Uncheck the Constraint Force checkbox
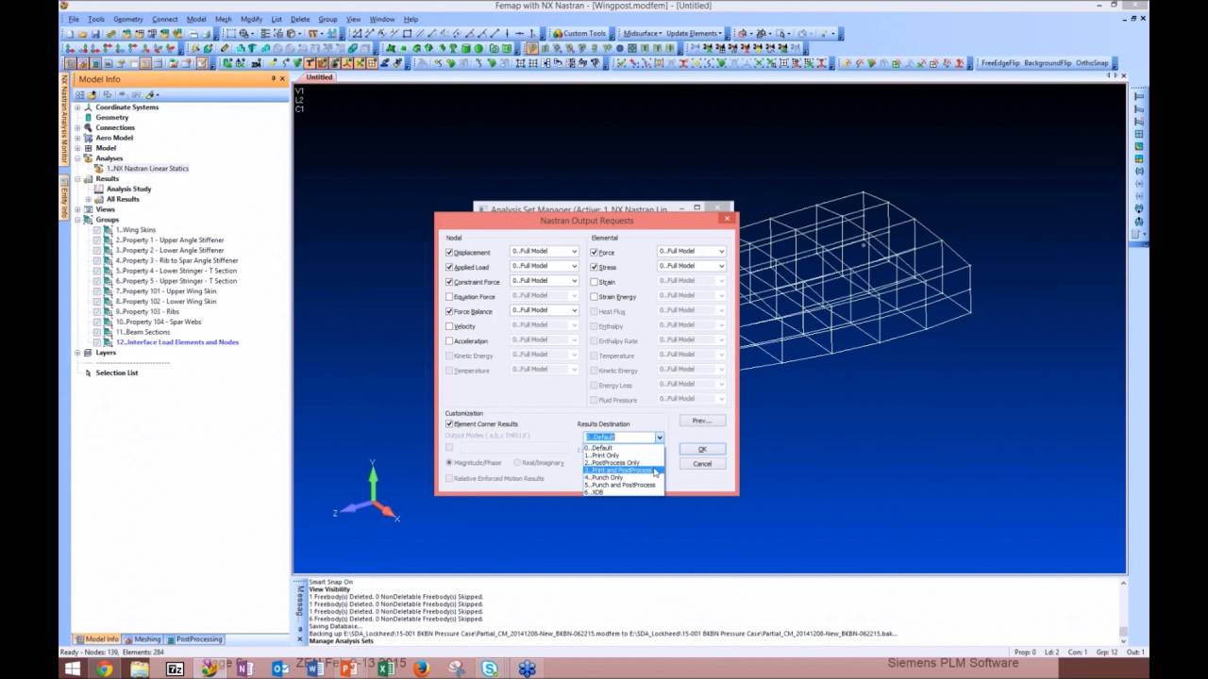 (x=449, y=282)
